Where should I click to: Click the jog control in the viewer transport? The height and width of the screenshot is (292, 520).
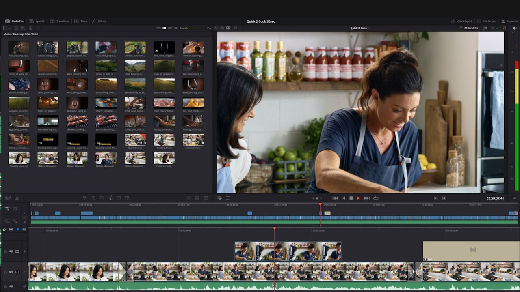pyautogui.click(x=317, y=198)
